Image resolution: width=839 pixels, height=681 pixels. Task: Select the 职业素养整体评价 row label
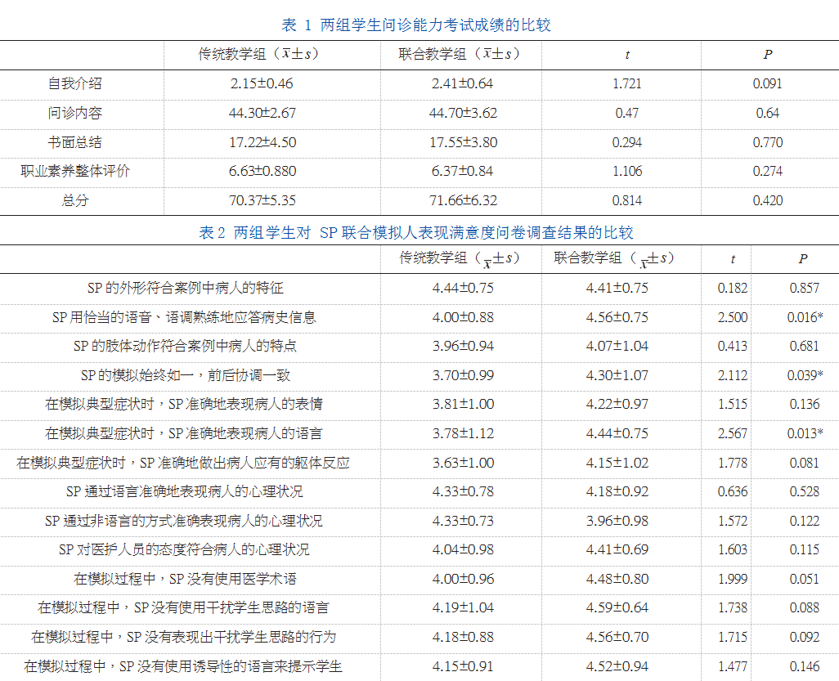click(x=75, y=171)
